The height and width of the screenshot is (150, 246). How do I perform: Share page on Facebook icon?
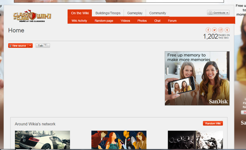click(x=208, y=30)
